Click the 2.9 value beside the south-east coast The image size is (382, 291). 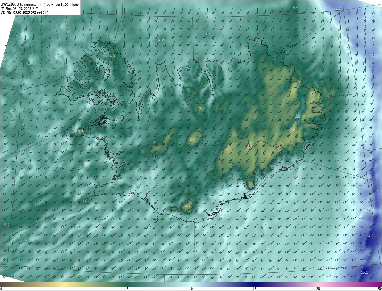click(x=251, y=186)
